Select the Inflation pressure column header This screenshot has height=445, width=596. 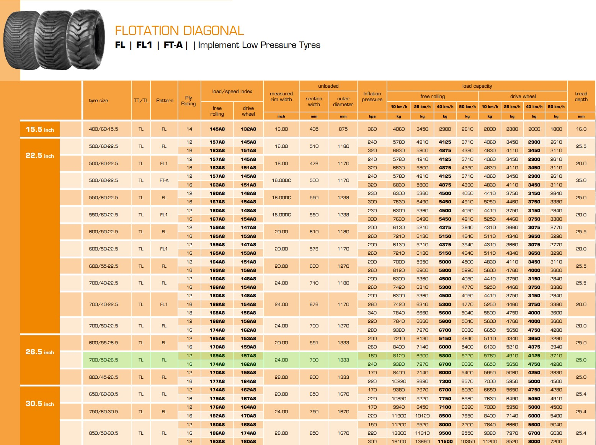coord(372,97)
